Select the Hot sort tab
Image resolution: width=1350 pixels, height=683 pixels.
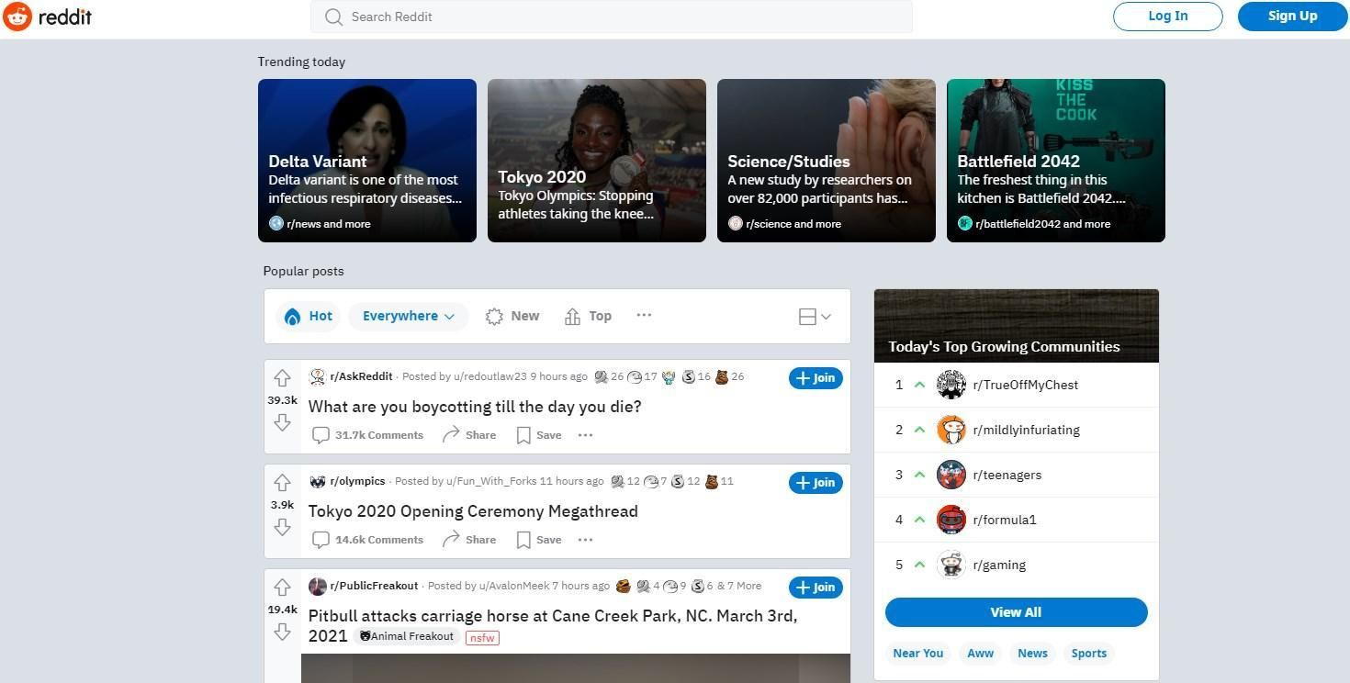click(309, 316)
